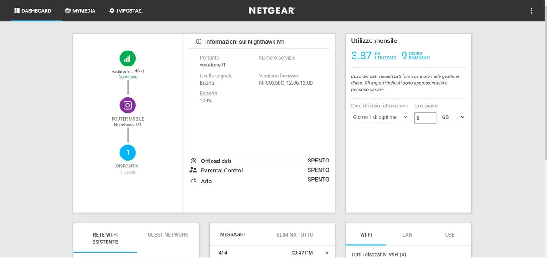Click the MyMedia folder icon
The image size is (547, 258).
[x=68, y=10]
